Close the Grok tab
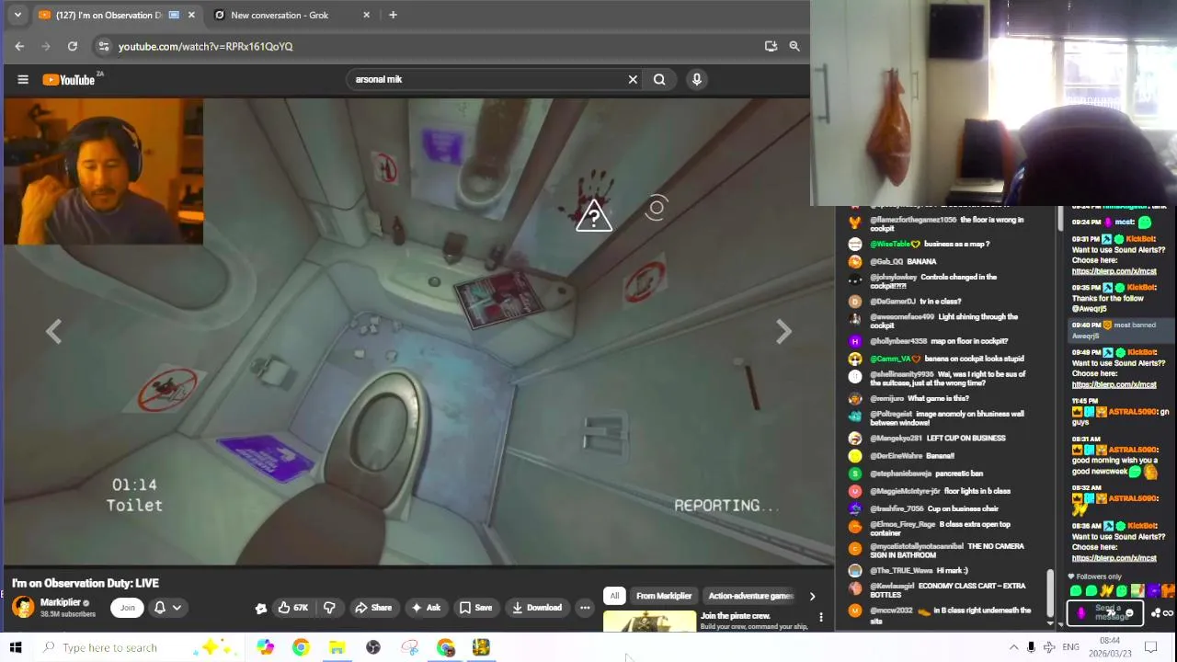1177x662 pixels. (366, 15)
